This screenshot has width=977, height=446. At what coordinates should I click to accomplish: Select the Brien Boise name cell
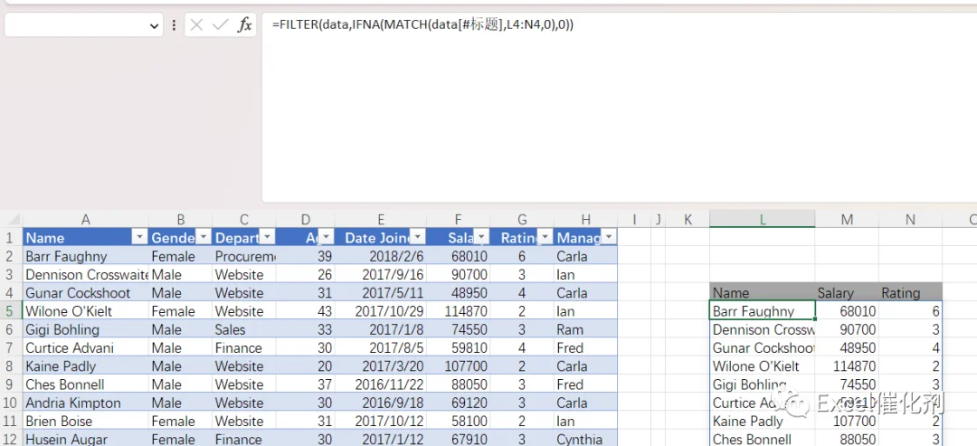click(x=85, y=421)
